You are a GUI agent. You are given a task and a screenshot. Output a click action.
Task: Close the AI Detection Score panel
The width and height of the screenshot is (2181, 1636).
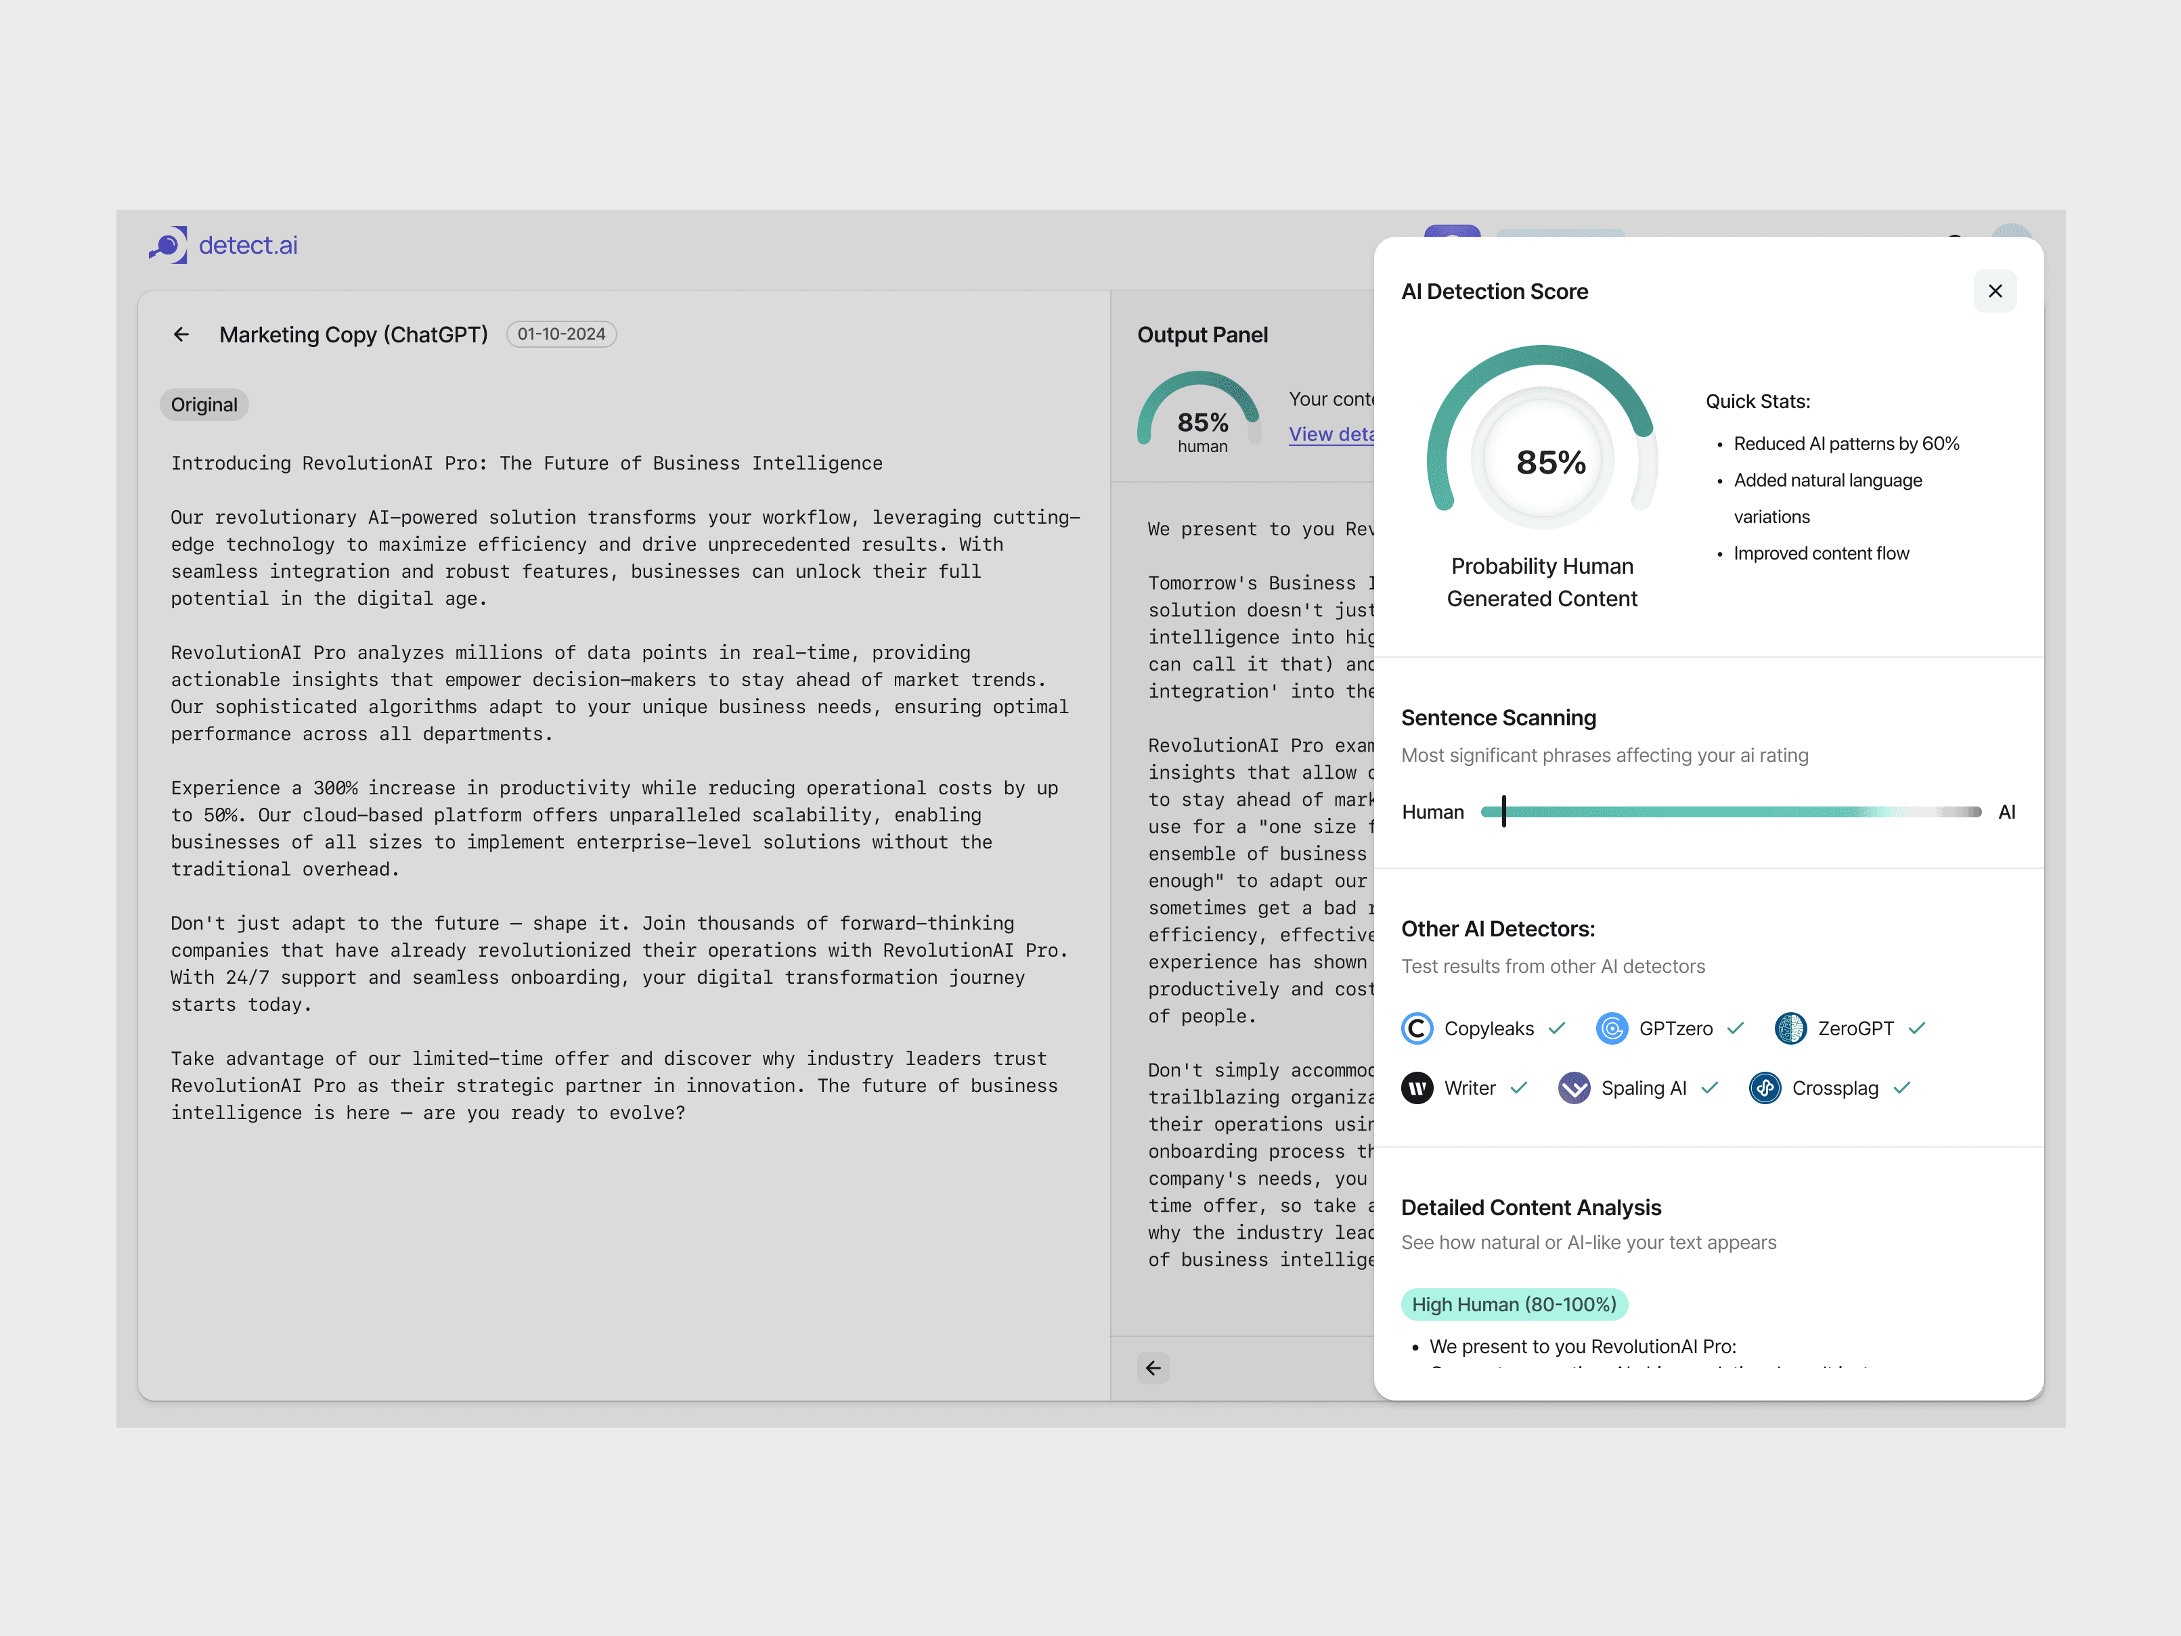pos(1995,291)
